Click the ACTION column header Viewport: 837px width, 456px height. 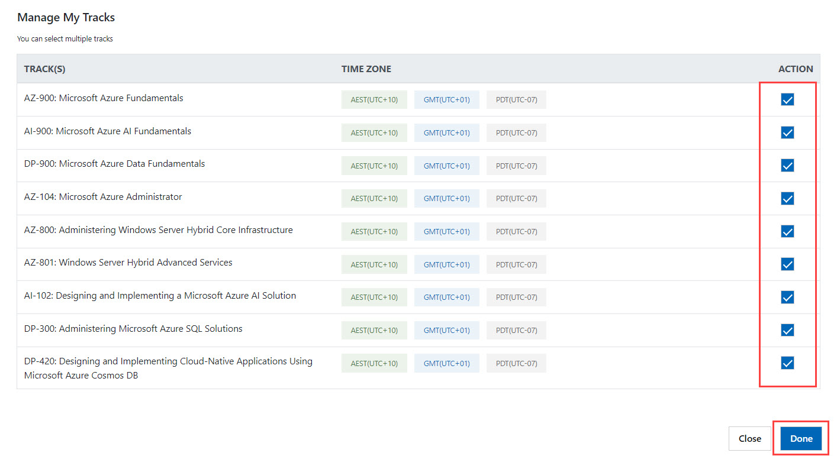[x=796, y=69]
